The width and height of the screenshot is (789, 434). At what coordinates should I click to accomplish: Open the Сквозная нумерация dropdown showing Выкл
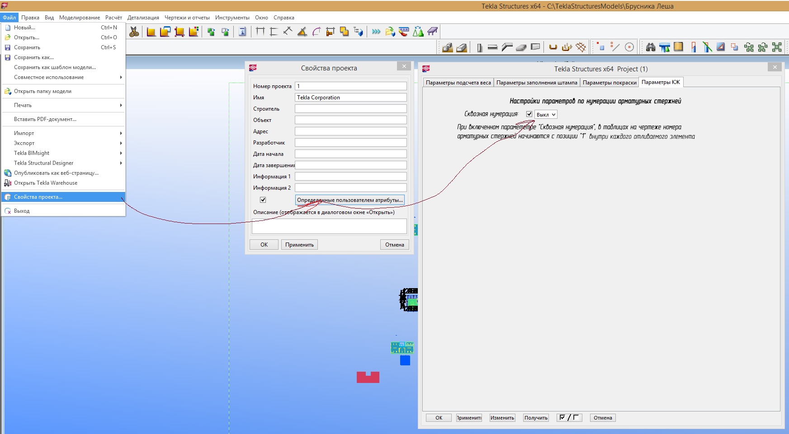546,115
